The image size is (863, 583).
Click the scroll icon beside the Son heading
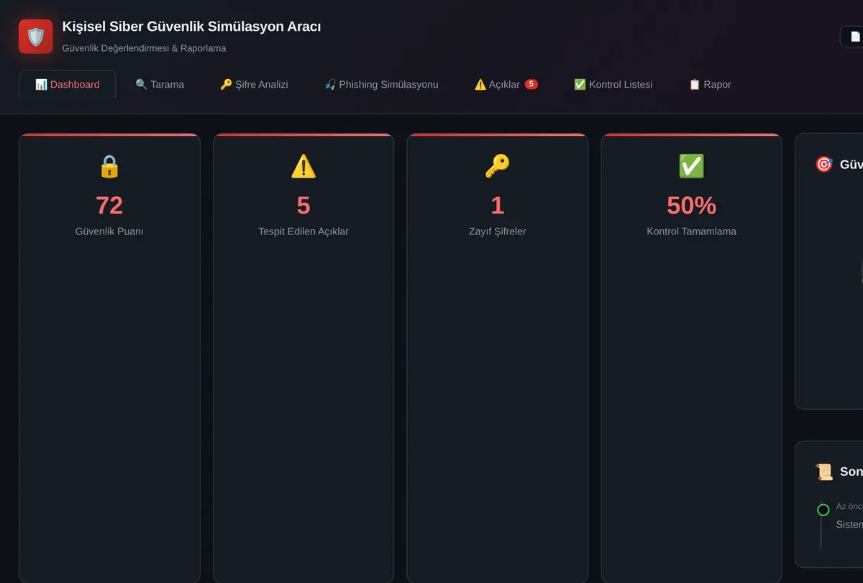[823, 472]
